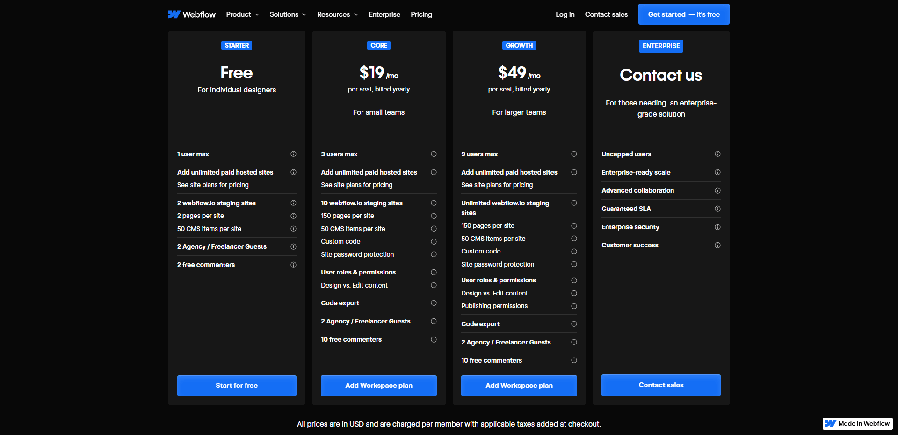Viewport: 898px width, 435px height.
Task: Click info icon for Growth '10 free commenters'
Action: point(574,360)
